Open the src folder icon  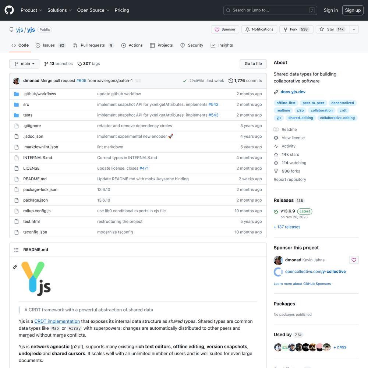[17, 105]
